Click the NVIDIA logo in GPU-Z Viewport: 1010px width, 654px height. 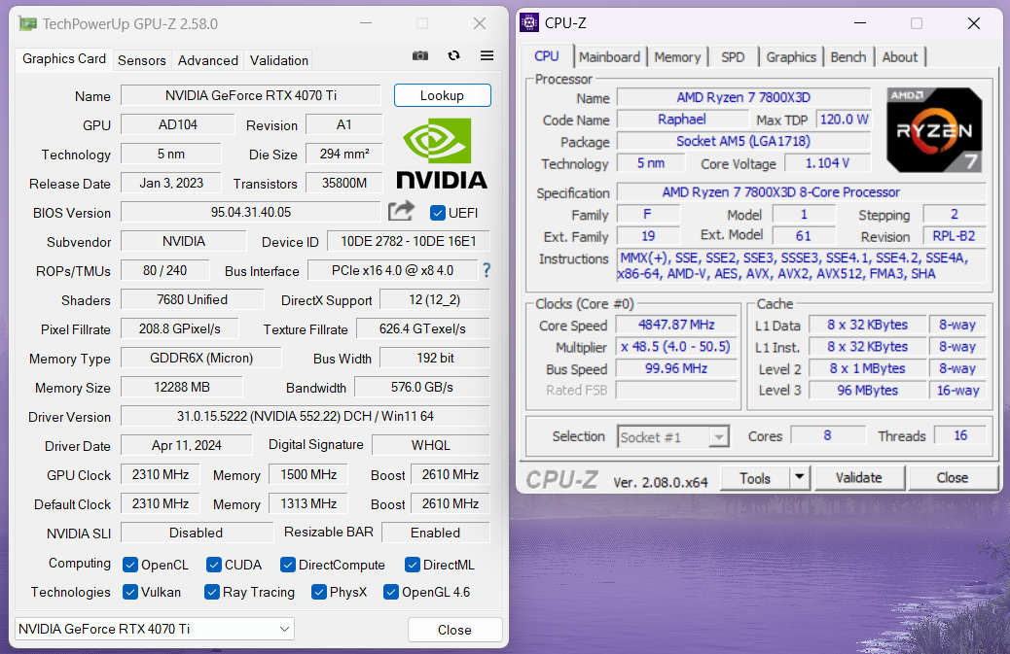point(442,153)
